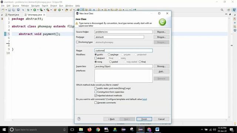Click Browse next to Source folder
Screen dimensions: 237x133
point(161,32)
